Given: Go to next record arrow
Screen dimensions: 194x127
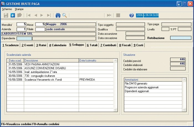Looking at the screenshot, I should pos(42,15).
